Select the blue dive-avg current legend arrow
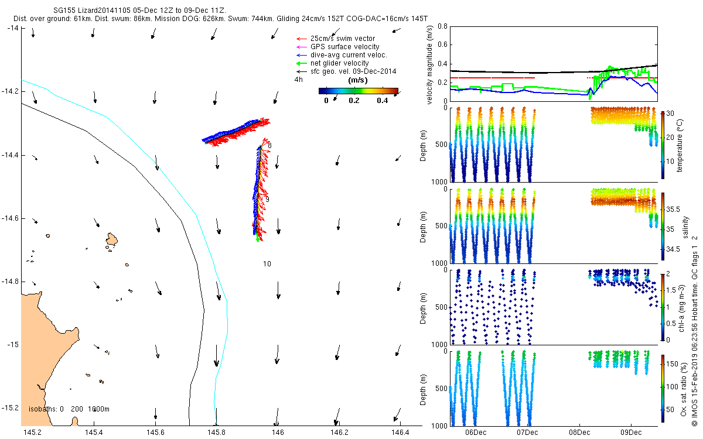Screen dimensions: 703x439 (301, 55)
